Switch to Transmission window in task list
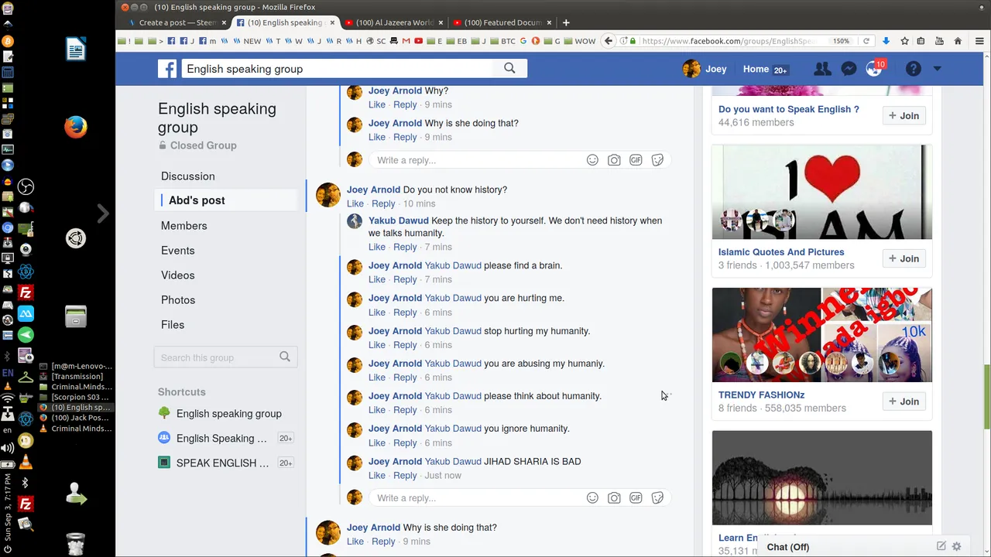991x557 pixels. (x=77, y=377)
